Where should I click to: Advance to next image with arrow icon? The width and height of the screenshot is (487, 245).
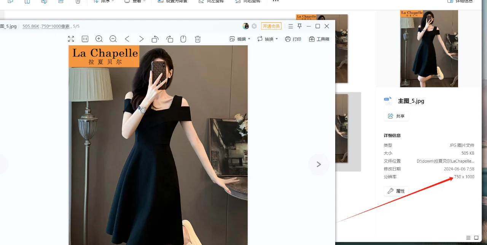pyautogui.click(x=319, y=164)
